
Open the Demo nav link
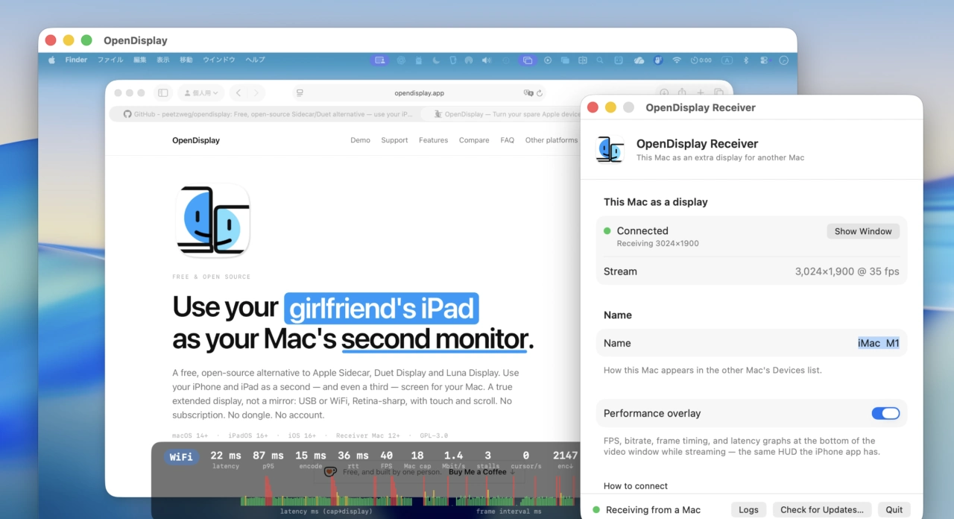click(360, 140)
